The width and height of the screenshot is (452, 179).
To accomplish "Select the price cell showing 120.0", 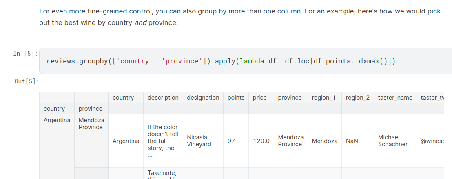I will (x=261, y=141).
